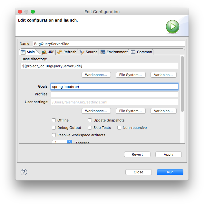This screenshot has height=204, width=204.
Task: Click the User settings path field
Action: [114, 102]
